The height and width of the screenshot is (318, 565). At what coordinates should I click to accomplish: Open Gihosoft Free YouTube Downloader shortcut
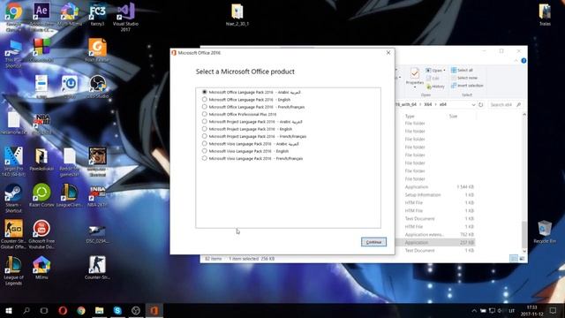[x=41, y=233]
